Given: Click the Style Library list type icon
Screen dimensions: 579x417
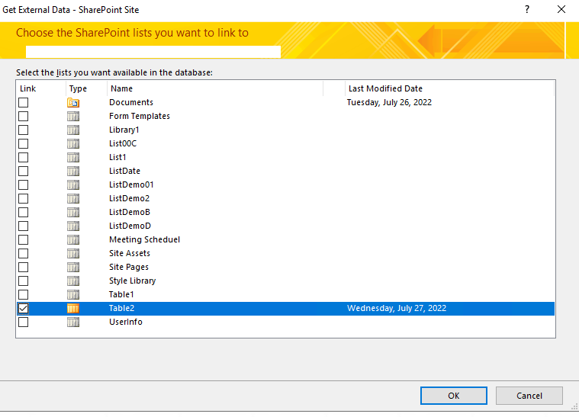Looking at the screenshot, I should tap(73, 281).
